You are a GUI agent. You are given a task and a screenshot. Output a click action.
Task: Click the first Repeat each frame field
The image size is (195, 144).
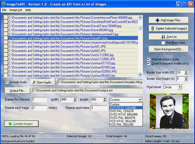pos(39,108)
